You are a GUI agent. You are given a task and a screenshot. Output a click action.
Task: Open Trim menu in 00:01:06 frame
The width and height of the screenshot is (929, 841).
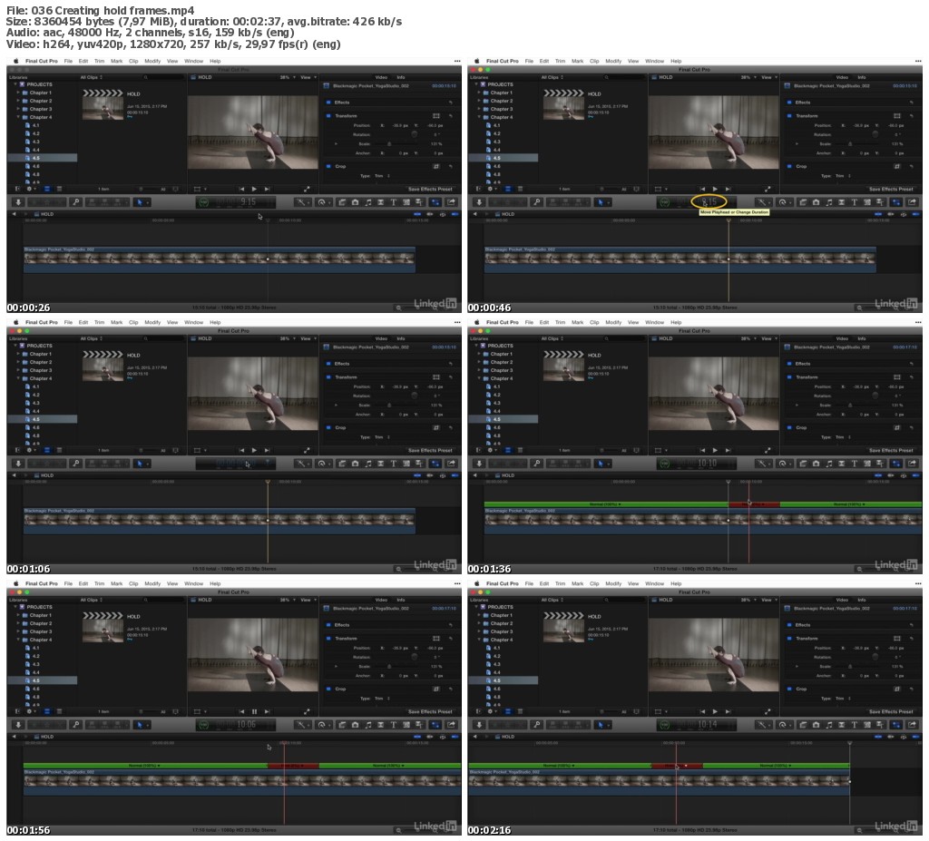[x=100, y=322]
